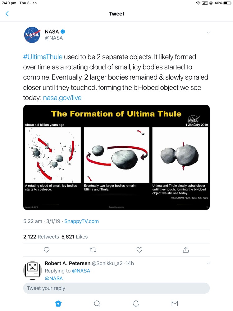The image size is (233, 311).
Task: Open Notifications bell tab
Action: pos(136,303)
